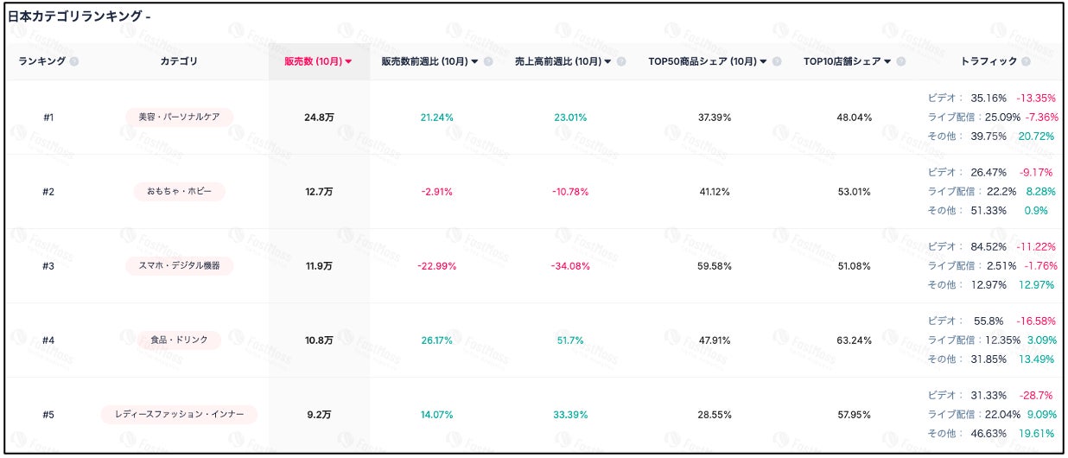Click the info icon next to TOP50商品シェア (10月)

[777, 61]
